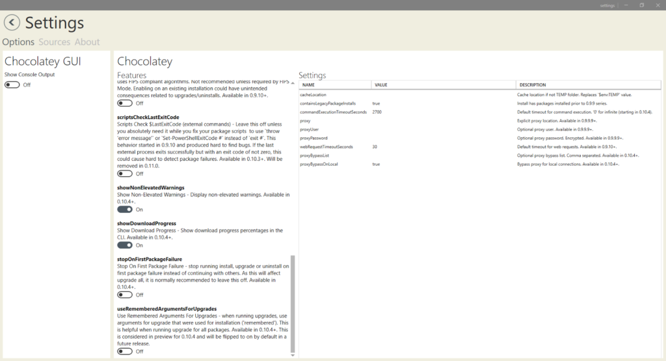Select the proxyUser setting row
This screenshot has height=361, width=666.
[x=480, y=129]
